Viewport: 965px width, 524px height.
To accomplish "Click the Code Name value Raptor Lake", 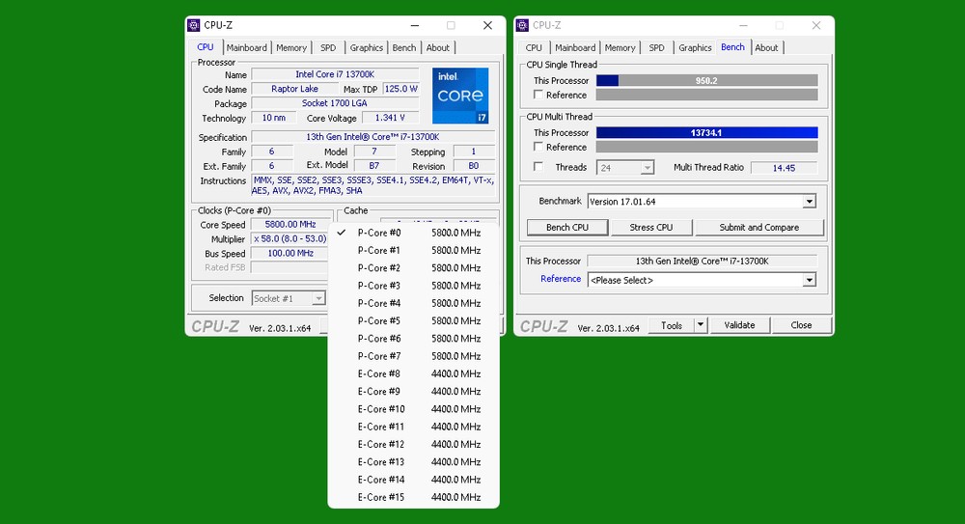I will (294, 89).
